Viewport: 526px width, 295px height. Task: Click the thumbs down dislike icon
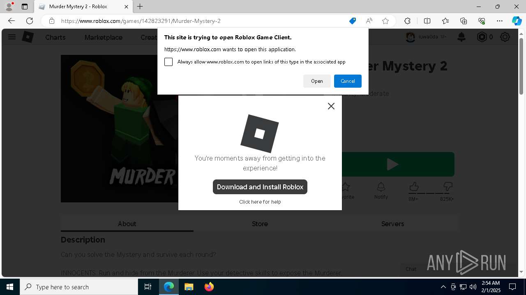point(448,187)
